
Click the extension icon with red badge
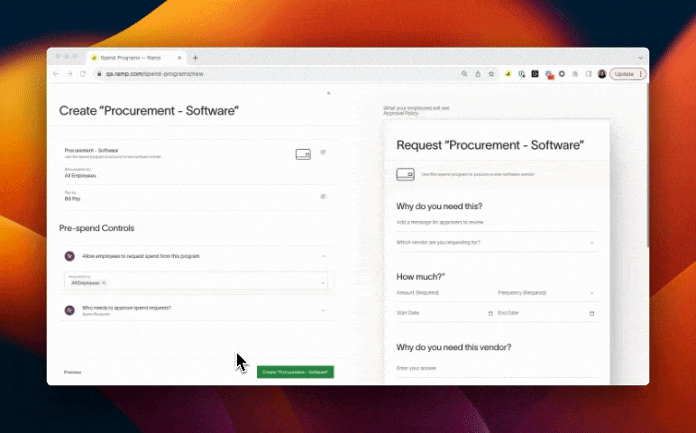click(549, 75)
